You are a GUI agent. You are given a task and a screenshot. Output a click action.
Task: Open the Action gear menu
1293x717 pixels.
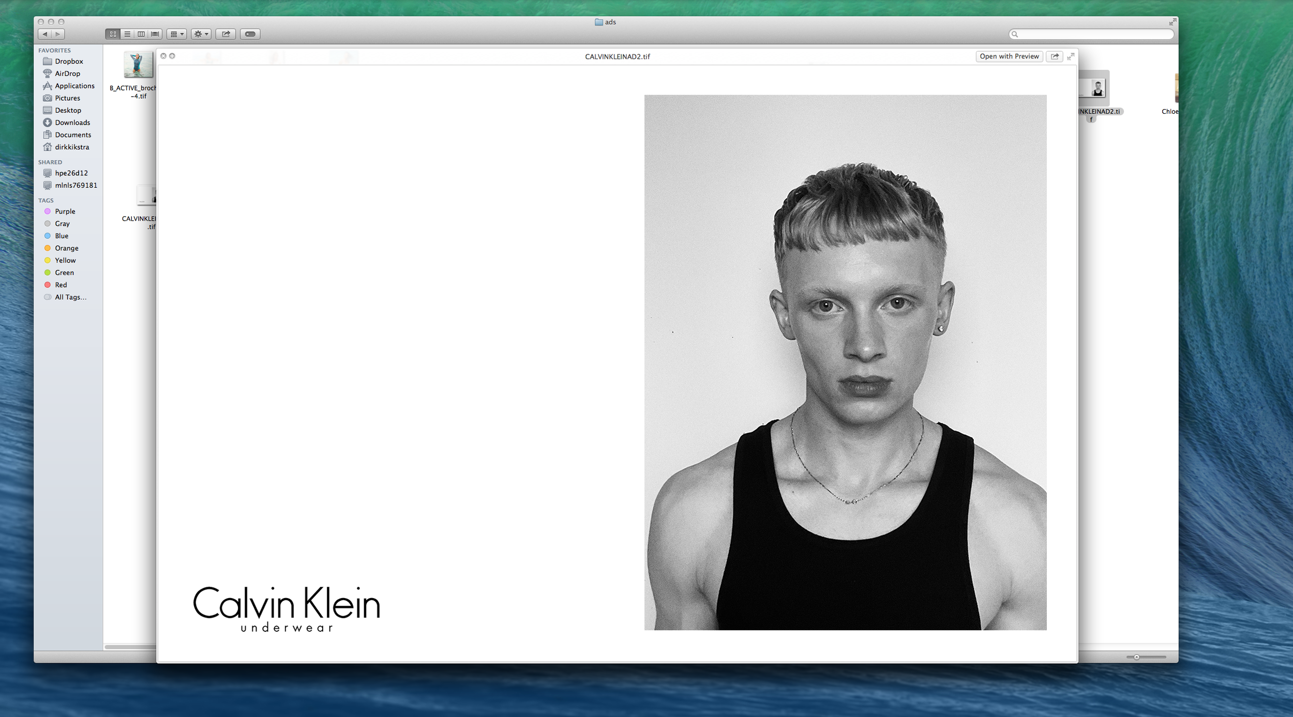(201, 34)
